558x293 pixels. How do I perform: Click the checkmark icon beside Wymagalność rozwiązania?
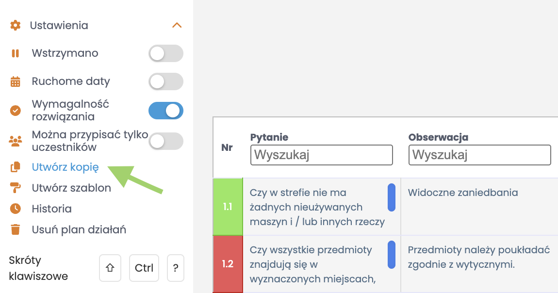[x=16, y=111]
